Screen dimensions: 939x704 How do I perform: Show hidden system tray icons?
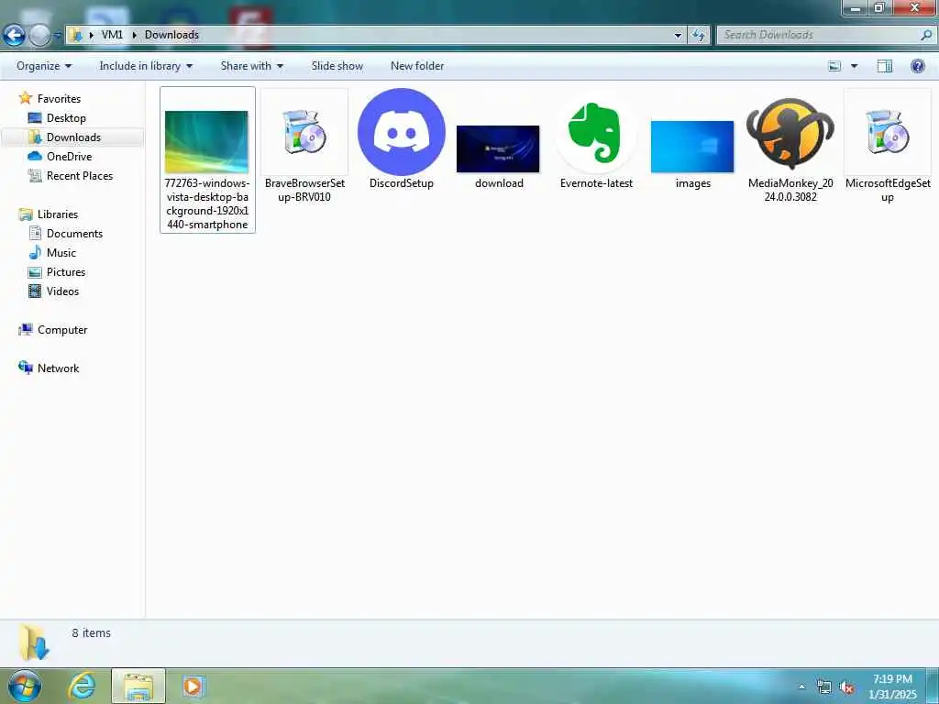[801, 687]
